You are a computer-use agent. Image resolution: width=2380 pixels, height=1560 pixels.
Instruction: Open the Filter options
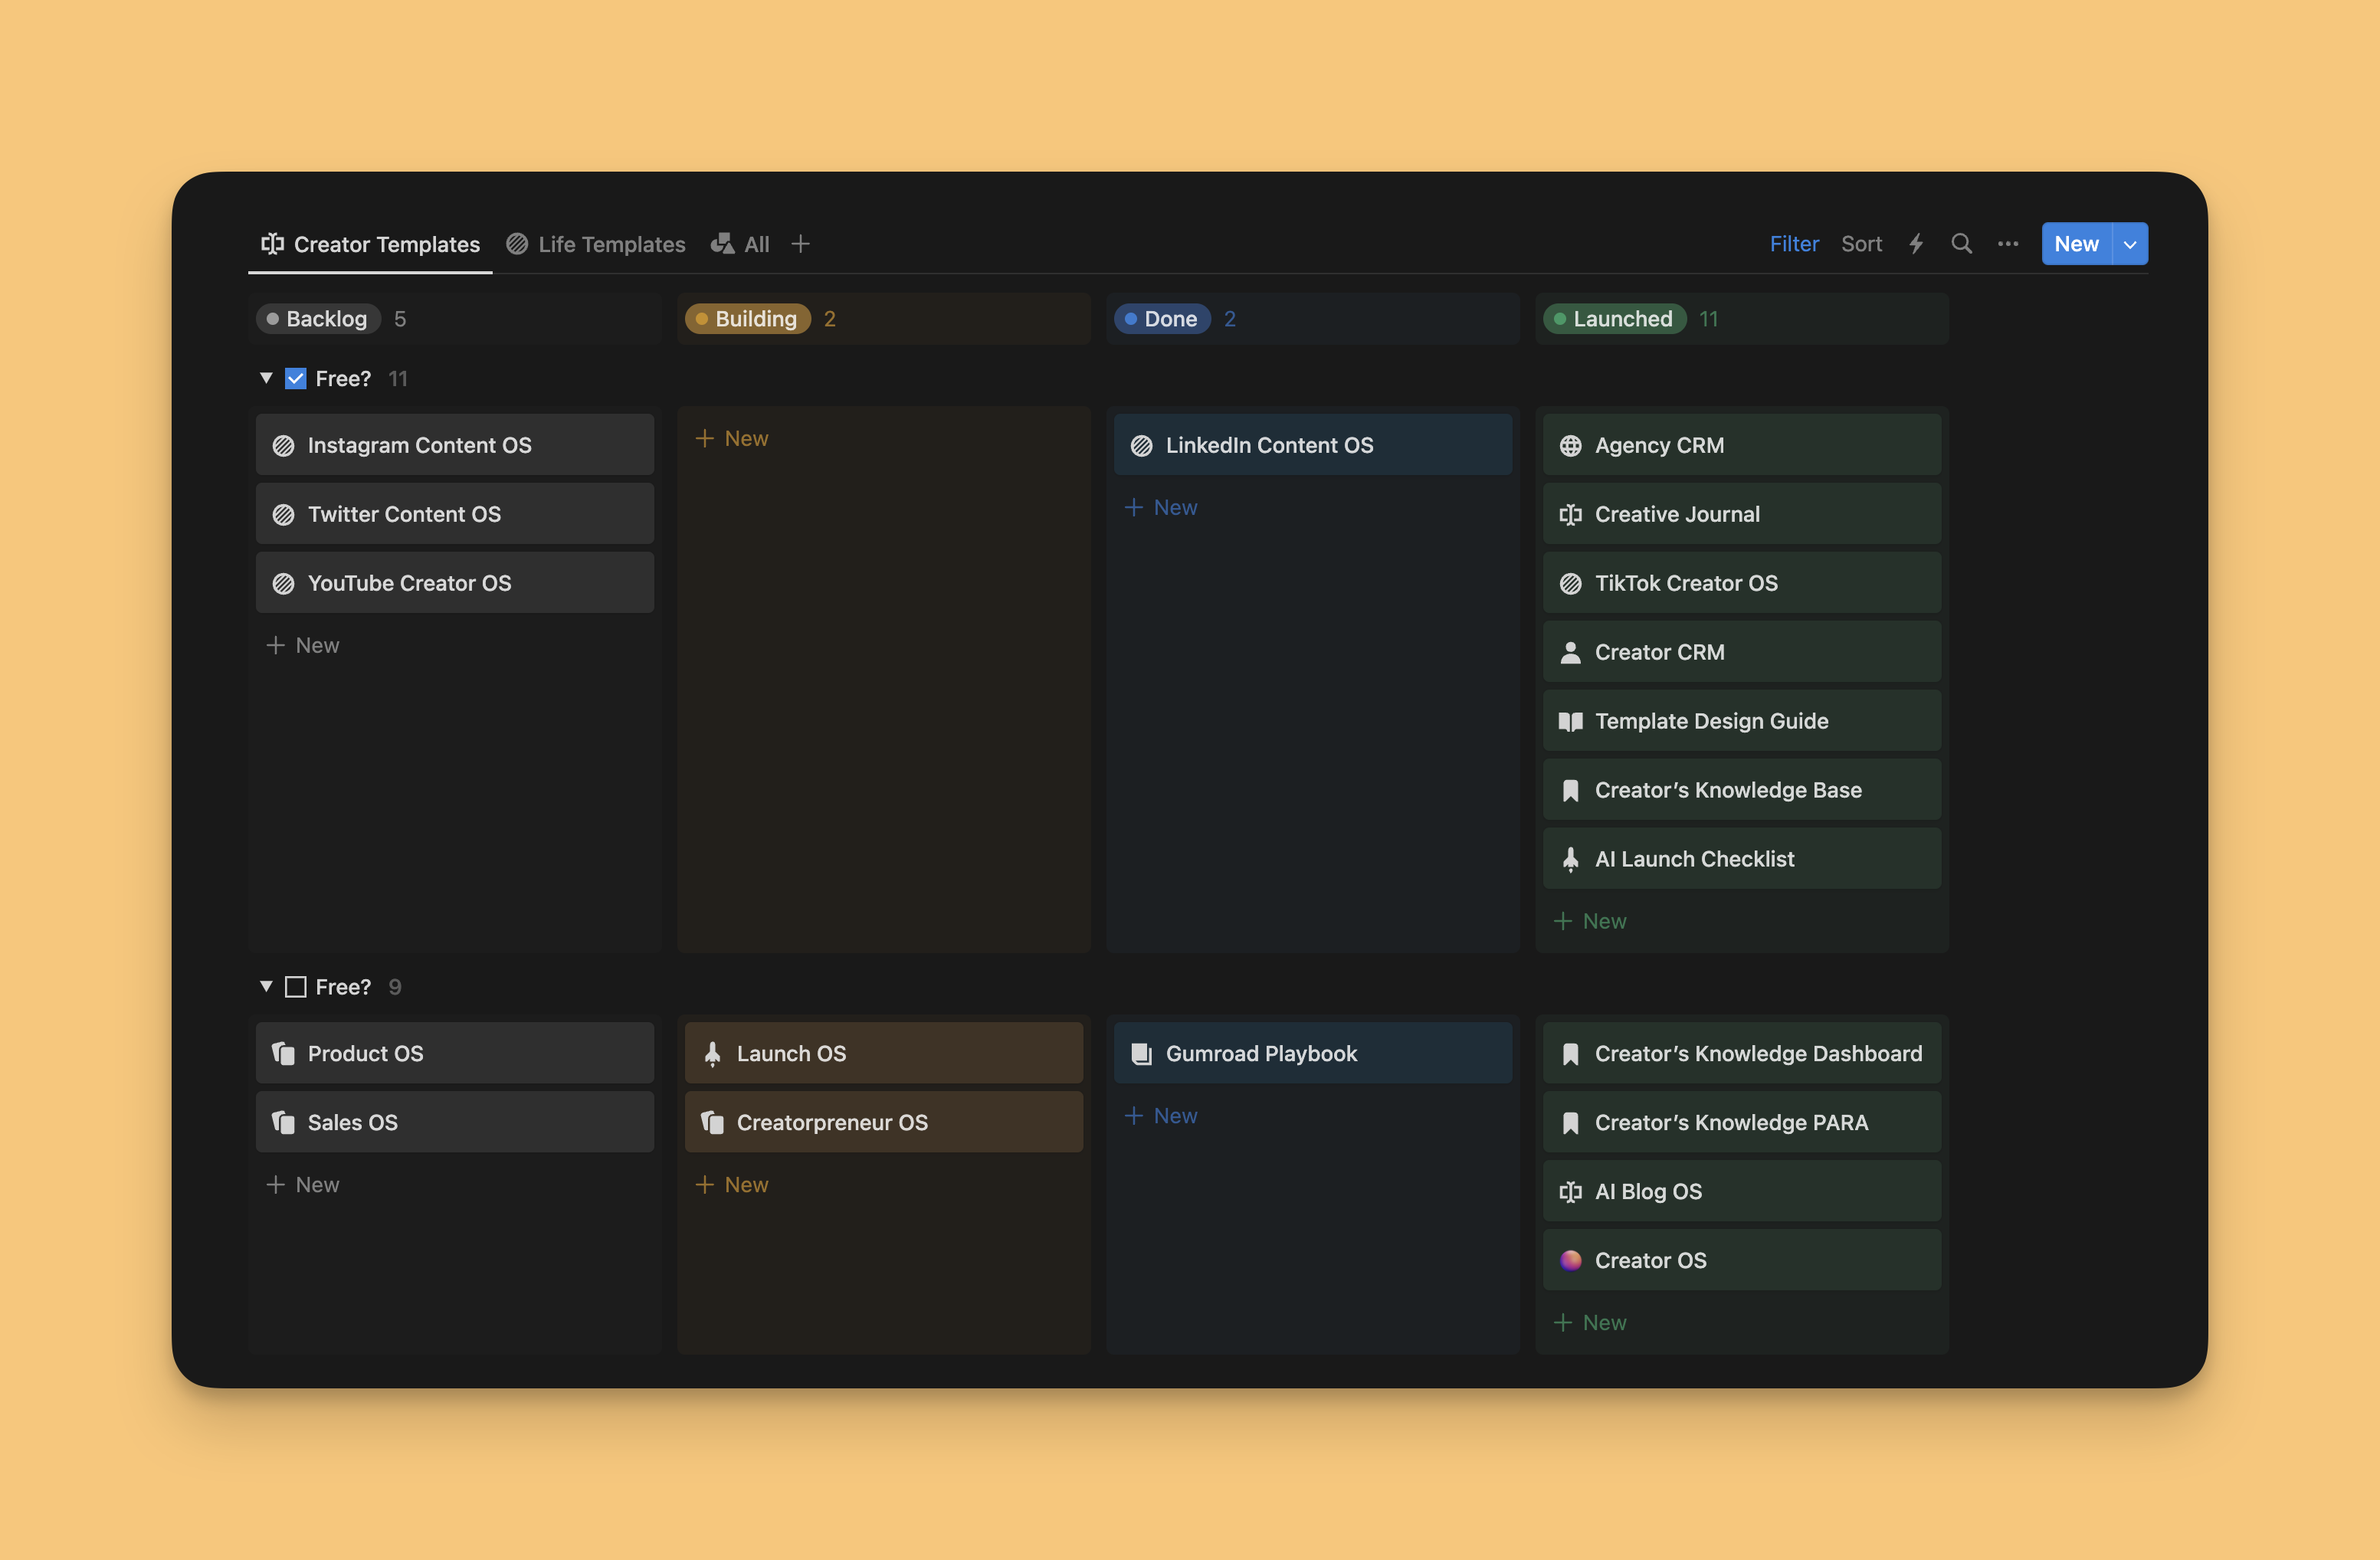pos(1794,243)
